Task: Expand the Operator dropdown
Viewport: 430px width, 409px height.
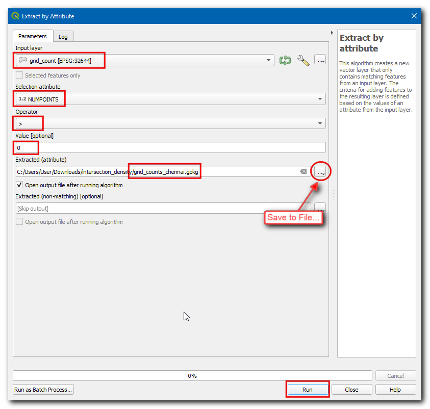Action: pos(320,123)
